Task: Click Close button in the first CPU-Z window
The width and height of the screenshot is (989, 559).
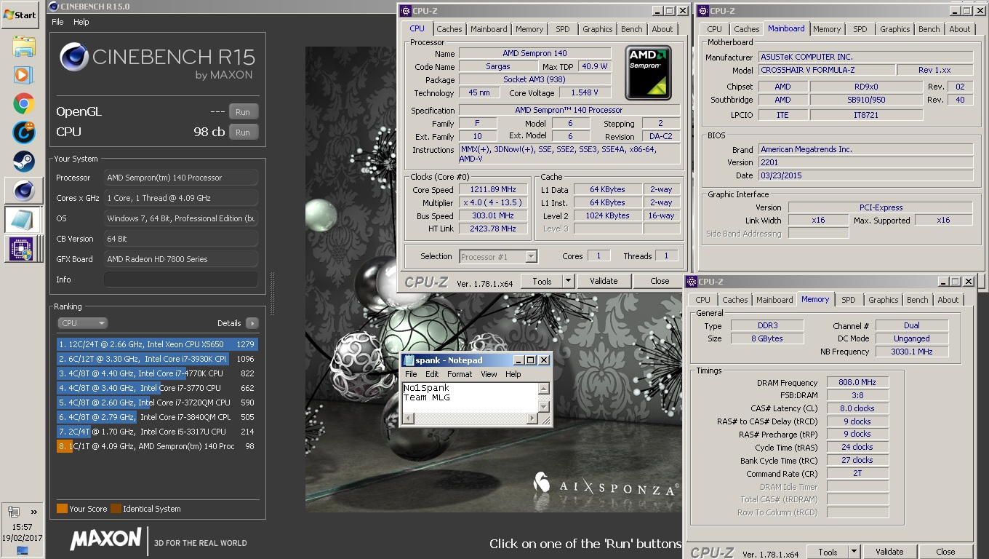Action: tap(660, 281)
